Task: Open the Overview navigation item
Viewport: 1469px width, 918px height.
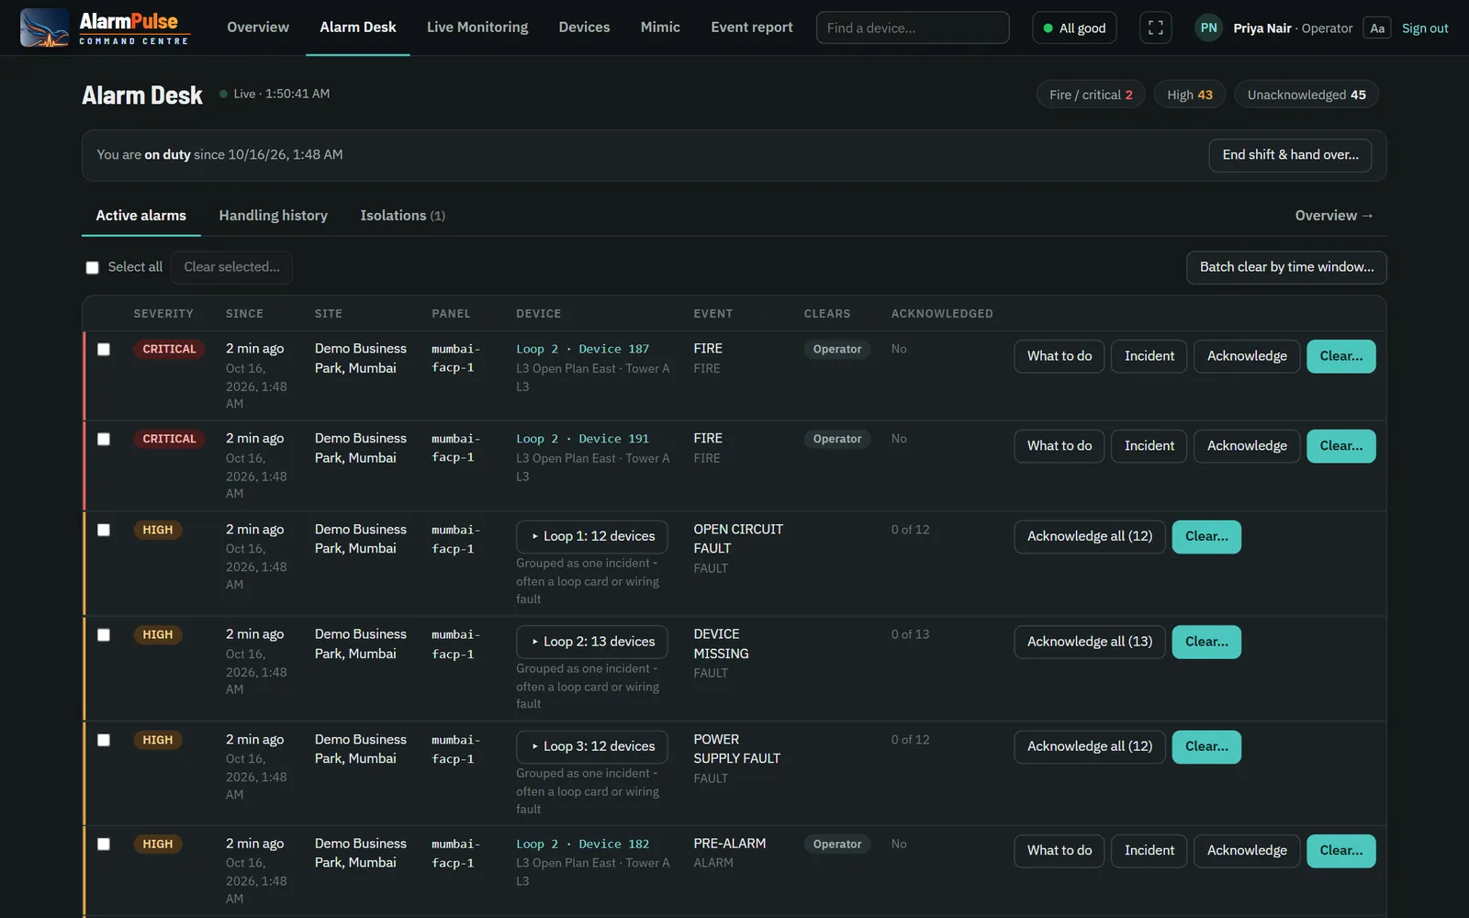Action: click(258, 28)
